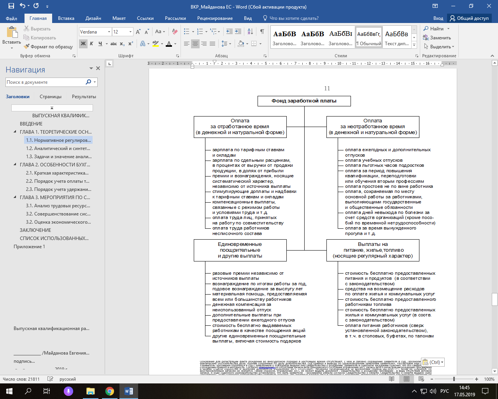Open spell-check proofing icon in status bar
The width and height of the screenshot is (498, 399).
[x=50, y=379]
